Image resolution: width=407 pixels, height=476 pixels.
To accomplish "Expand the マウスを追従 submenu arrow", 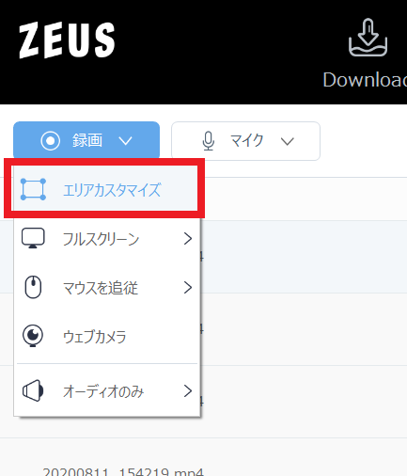I will [188, 288].
